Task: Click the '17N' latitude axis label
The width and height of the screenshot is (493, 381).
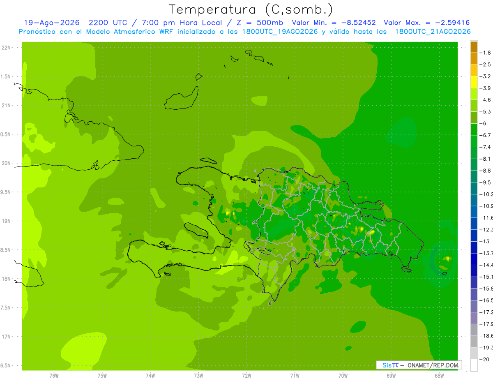Action: point(7,337)
